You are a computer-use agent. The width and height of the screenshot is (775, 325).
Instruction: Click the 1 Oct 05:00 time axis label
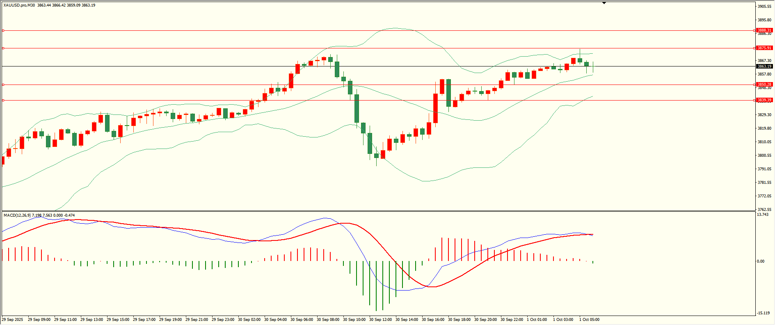(x=589, y=320)
